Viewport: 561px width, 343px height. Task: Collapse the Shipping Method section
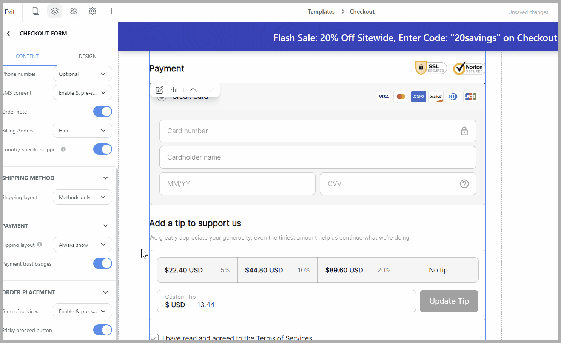point(106,178)
